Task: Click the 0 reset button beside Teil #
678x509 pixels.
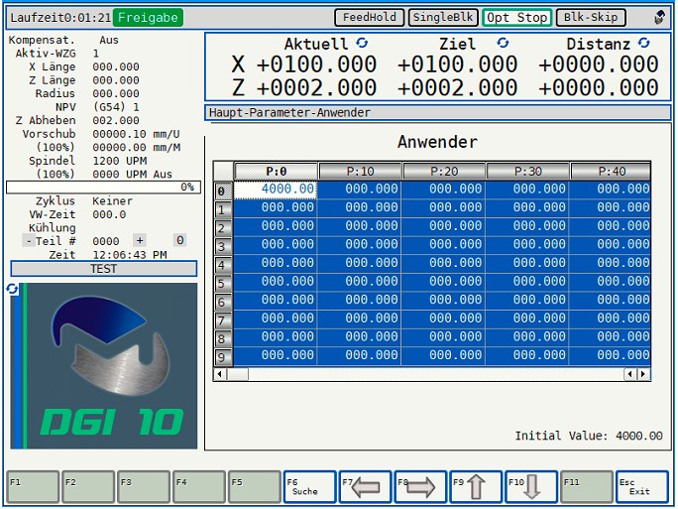Action: click(x=179, y=240)
